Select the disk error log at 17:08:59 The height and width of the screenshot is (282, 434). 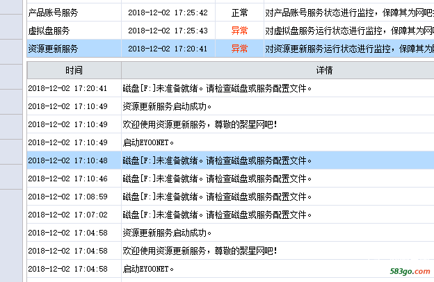pos(216,197)
